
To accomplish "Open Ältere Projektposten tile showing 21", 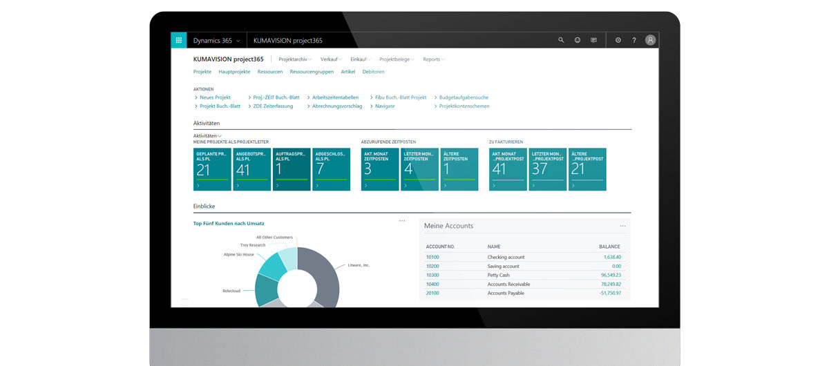I will coord(587,169).
